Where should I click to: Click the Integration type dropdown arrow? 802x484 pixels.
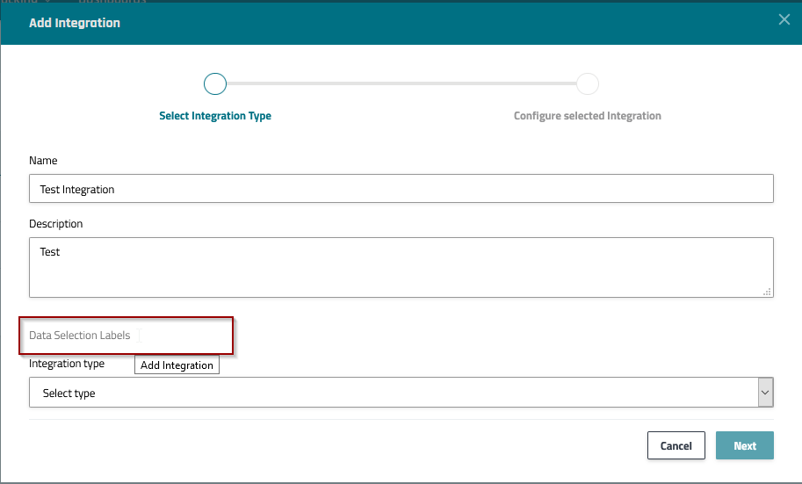(765, 393)
